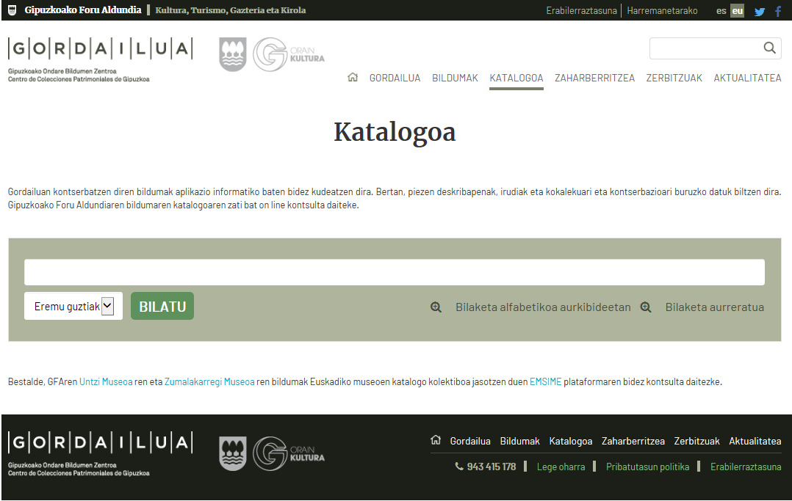Click the magnifier icon in header search

tap(769, 48)
